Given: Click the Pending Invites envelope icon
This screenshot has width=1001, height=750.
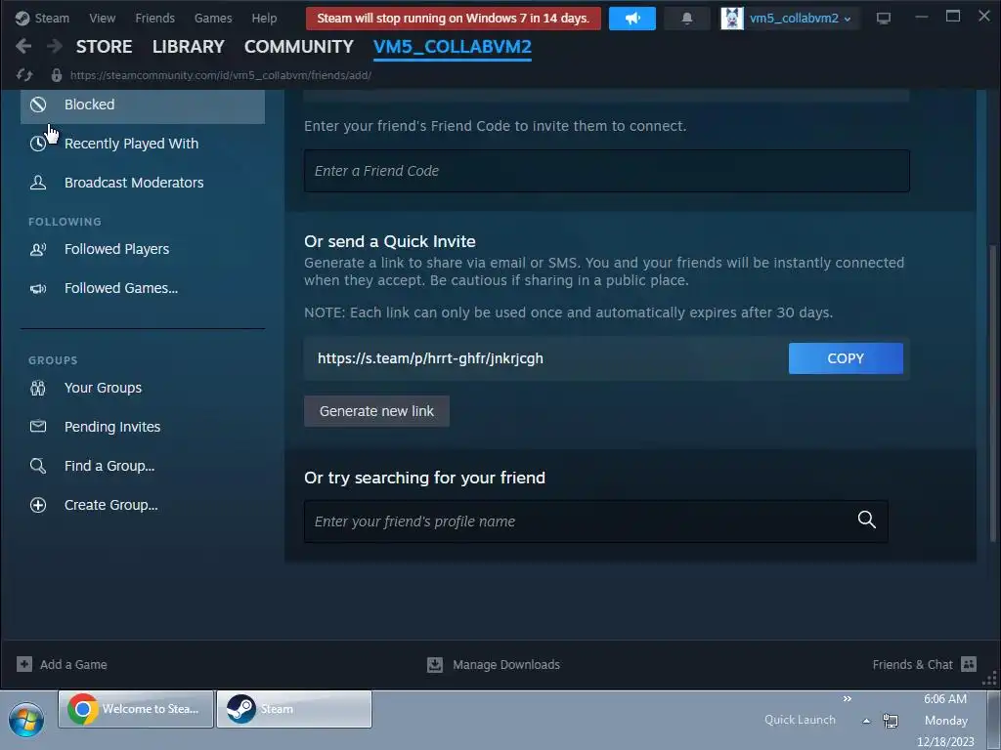Looking at the screenshot, I should tap(38, 426).
